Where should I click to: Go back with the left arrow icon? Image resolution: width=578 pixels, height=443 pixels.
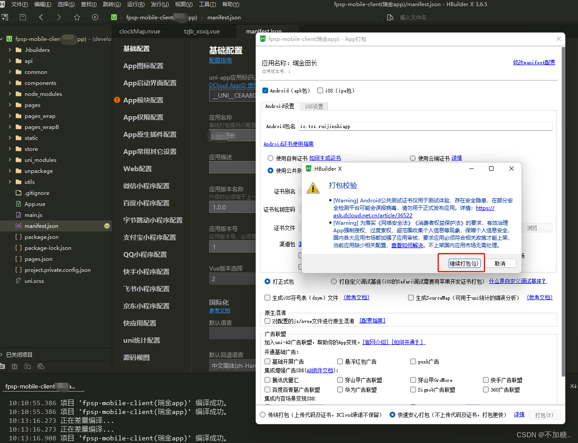41,17
